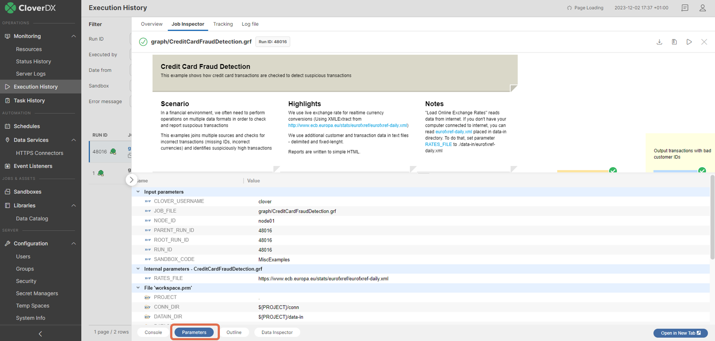The image size is (715, 341).
Task: Expand the filter panel arrow button
Action: pyautogui.click(x=131, y=180)
